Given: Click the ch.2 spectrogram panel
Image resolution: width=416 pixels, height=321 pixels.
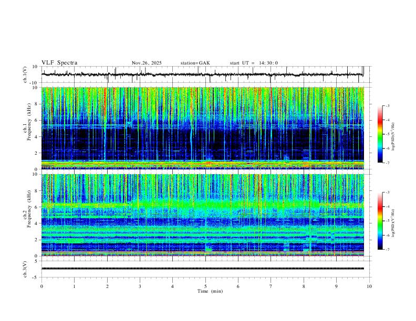Looking at the screenshot, I should click(x=203, y=215).
